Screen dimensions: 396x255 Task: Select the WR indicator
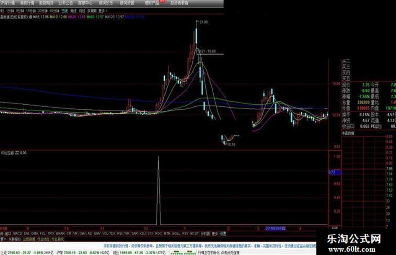(x=127, y=234)
